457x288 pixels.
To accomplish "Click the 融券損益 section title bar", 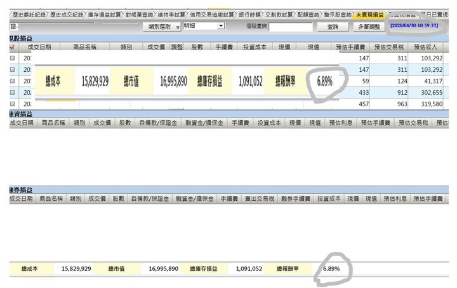I will pos(228,190).
